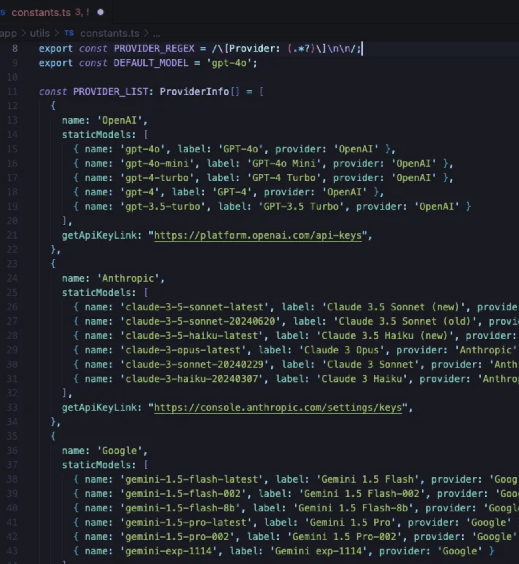
Task: Click the 'claude-3-opus-latest' model name
Action: pyautogui.click(x=183, y=350)
